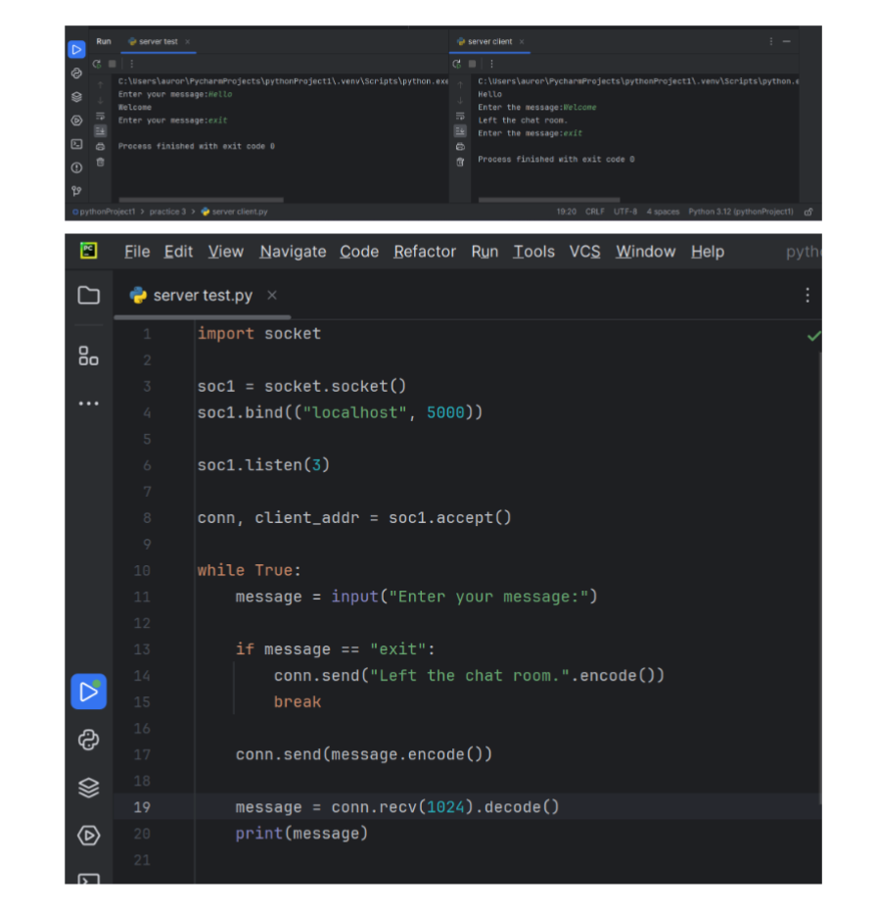Clear the server test console output
877x910 pixels.
[101, 163]
